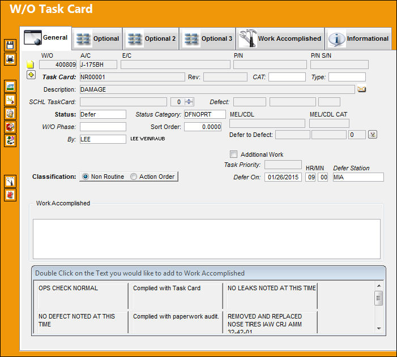Click the red-blue circular sidebar icon
The height and width of the screenshot is (357, 397).
click(10, 127)
